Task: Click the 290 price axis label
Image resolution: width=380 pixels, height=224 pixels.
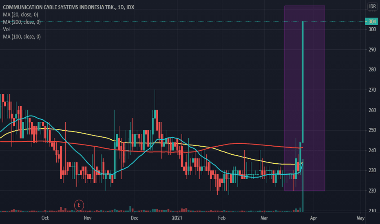Action: [372, 50]
